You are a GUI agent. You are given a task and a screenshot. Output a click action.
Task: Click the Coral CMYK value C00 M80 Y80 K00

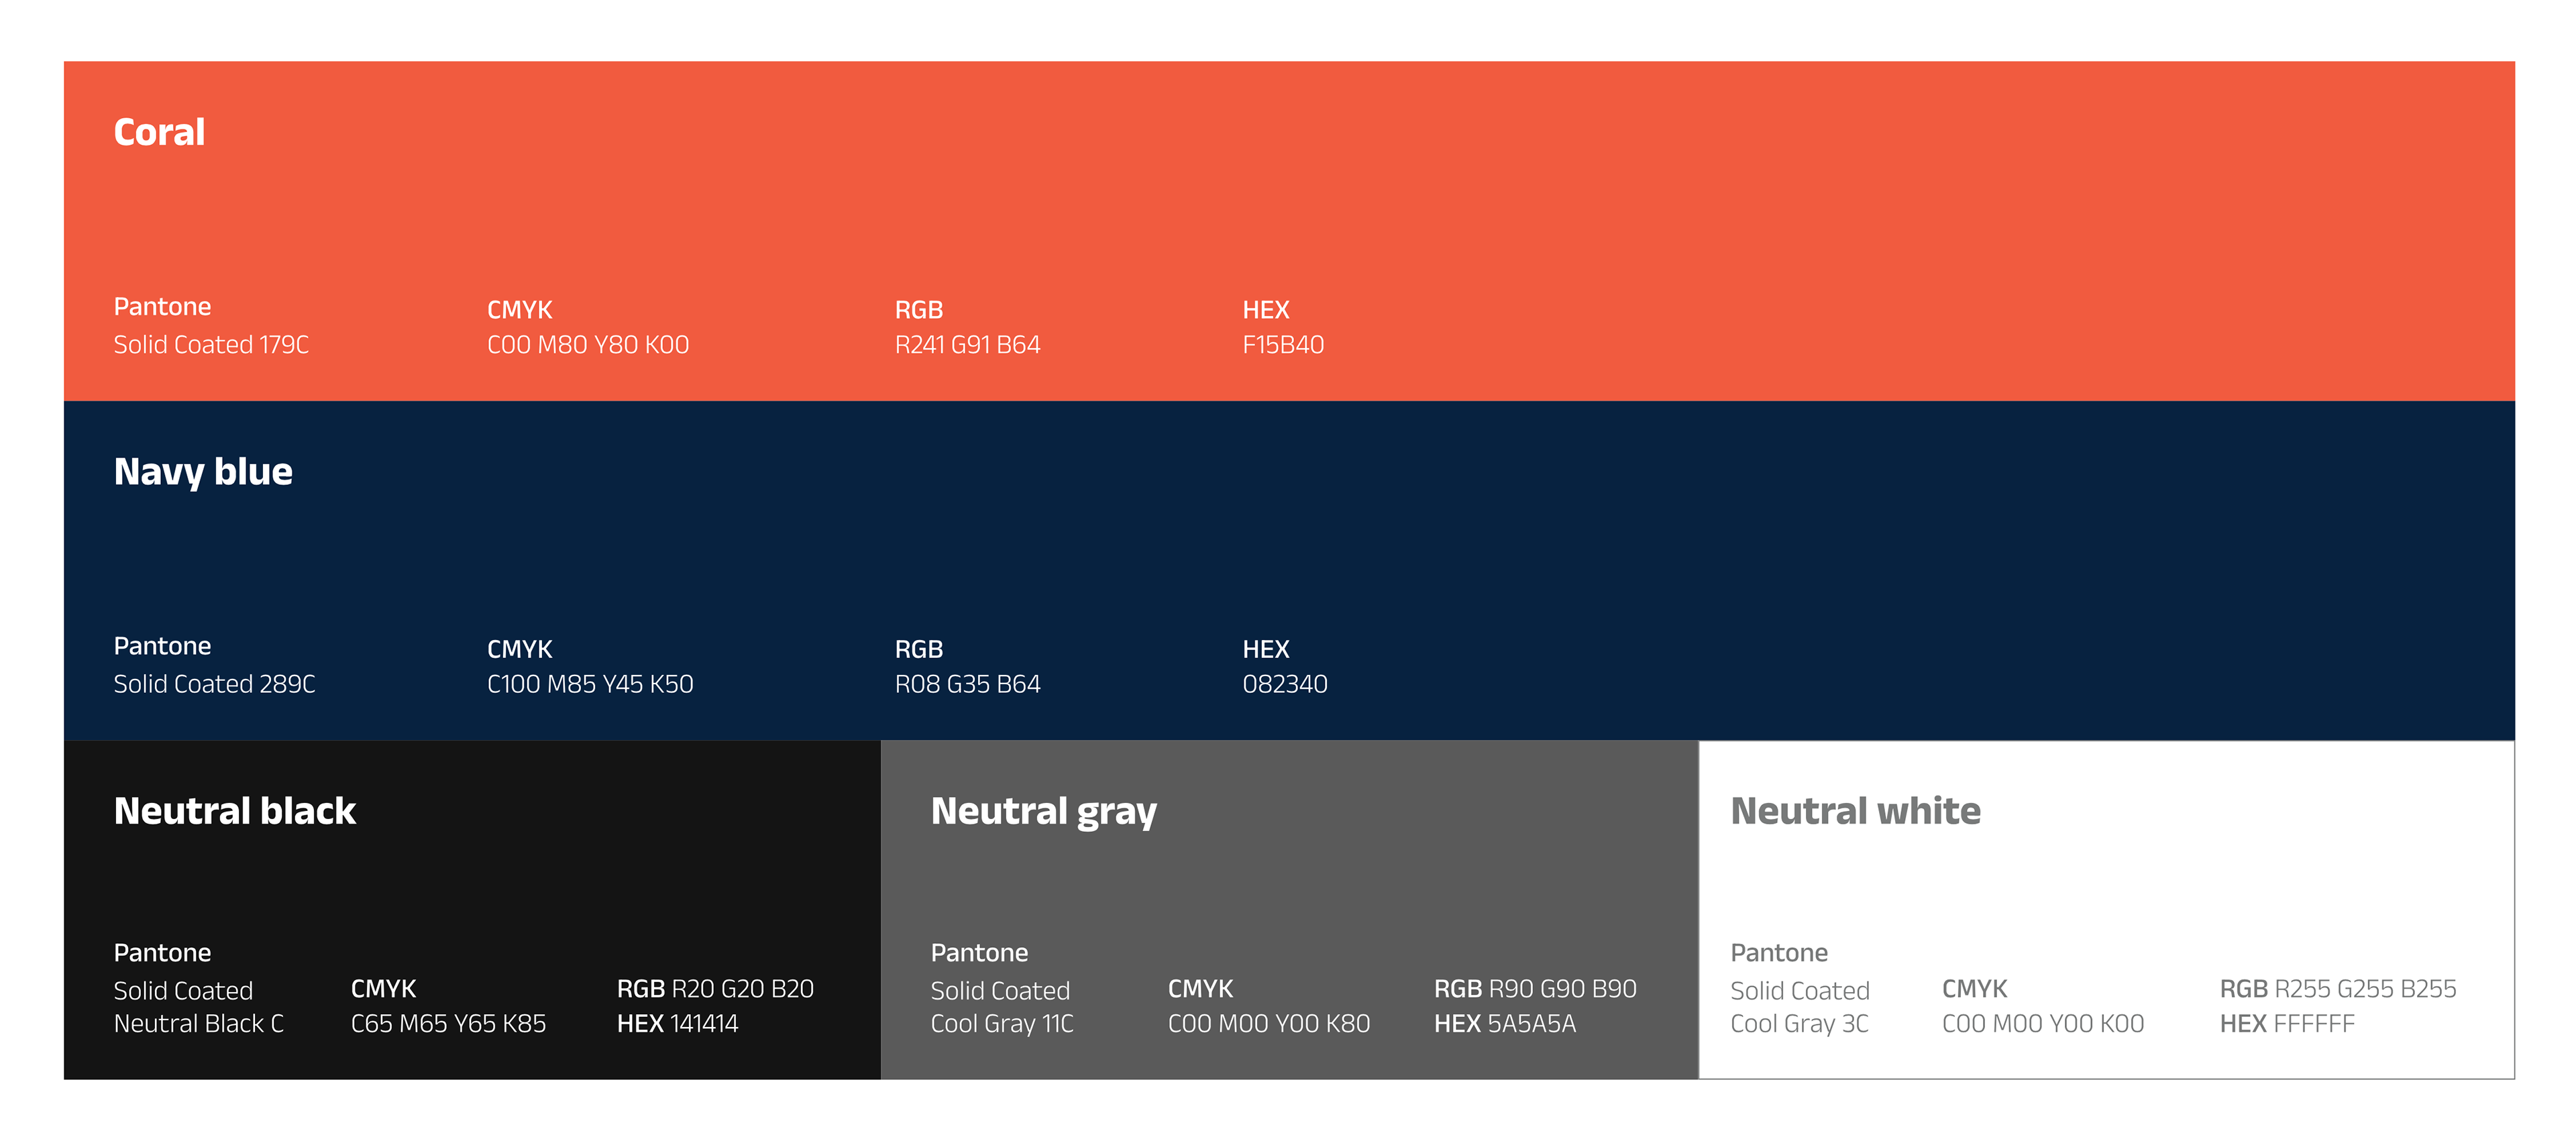pos(588,345)
